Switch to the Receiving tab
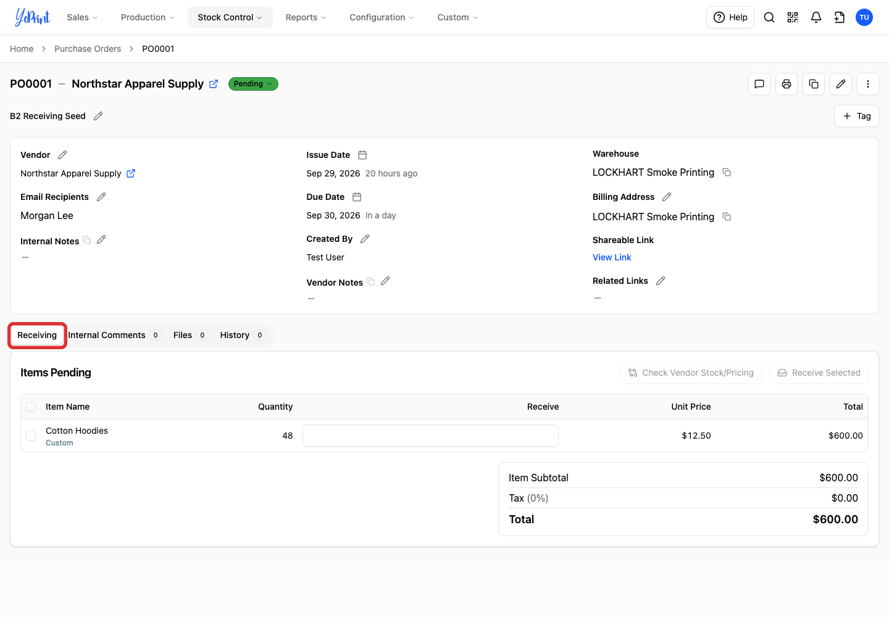889x617 pixels. pyautogui.click(x=37, y=335)
